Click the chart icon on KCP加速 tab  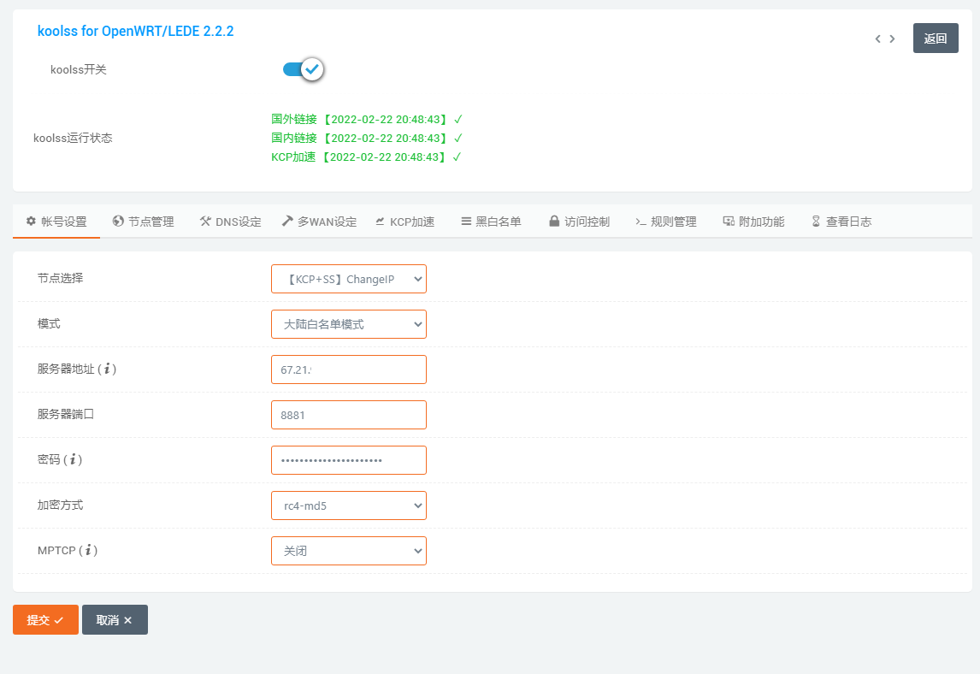click(x=380, y=221)
